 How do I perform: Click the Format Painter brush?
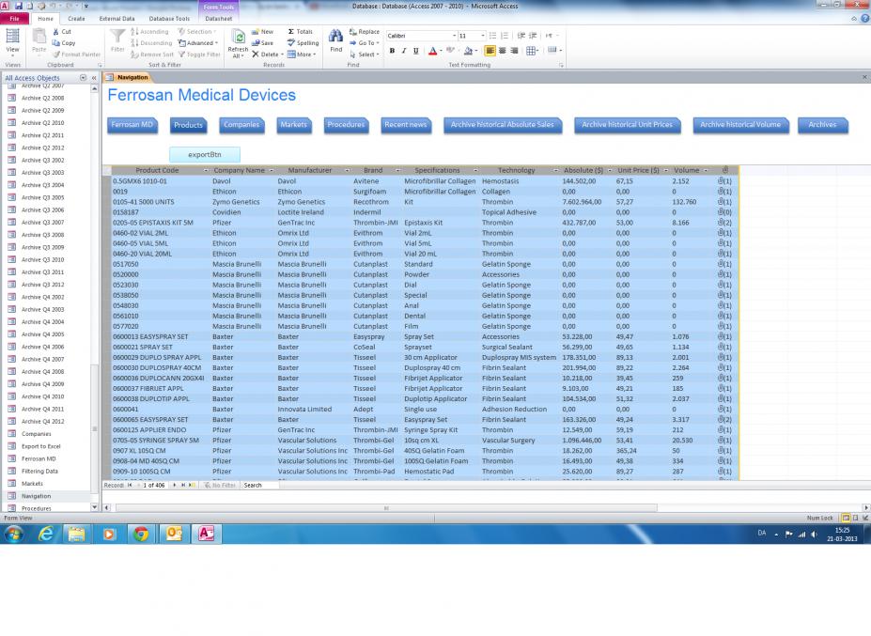point(56,54)
